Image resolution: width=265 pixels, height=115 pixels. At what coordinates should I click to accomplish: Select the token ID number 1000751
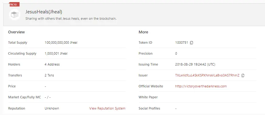click(x=181, y=43)
